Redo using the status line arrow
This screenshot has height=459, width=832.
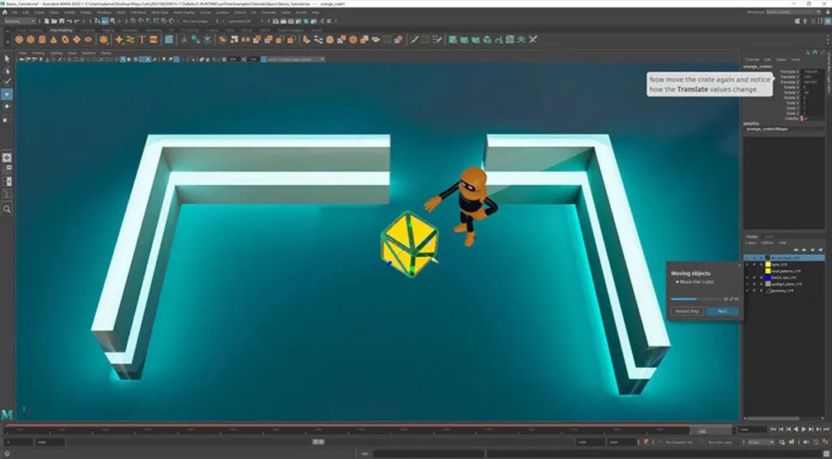(77, 21)
